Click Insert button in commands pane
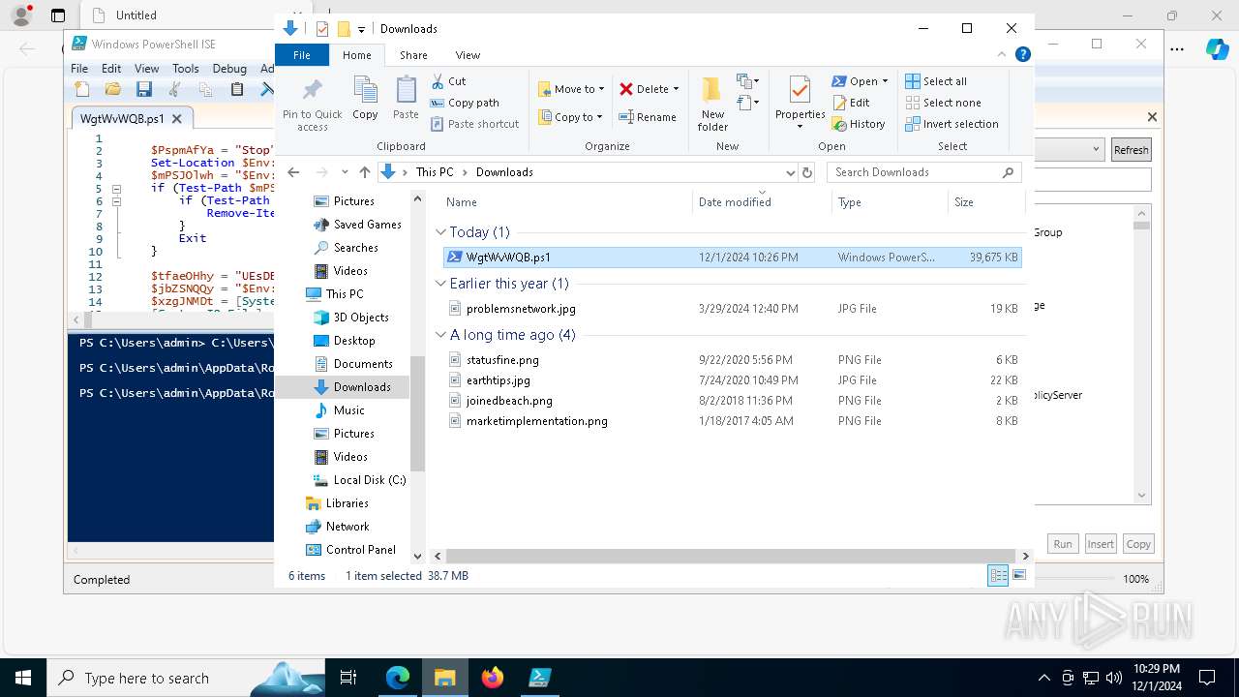This screenshot has width=1239, height=697. 1100,544
